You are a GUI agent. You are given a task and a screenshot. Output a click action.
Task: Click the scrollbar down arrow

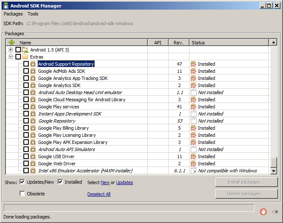click(274, 171)
